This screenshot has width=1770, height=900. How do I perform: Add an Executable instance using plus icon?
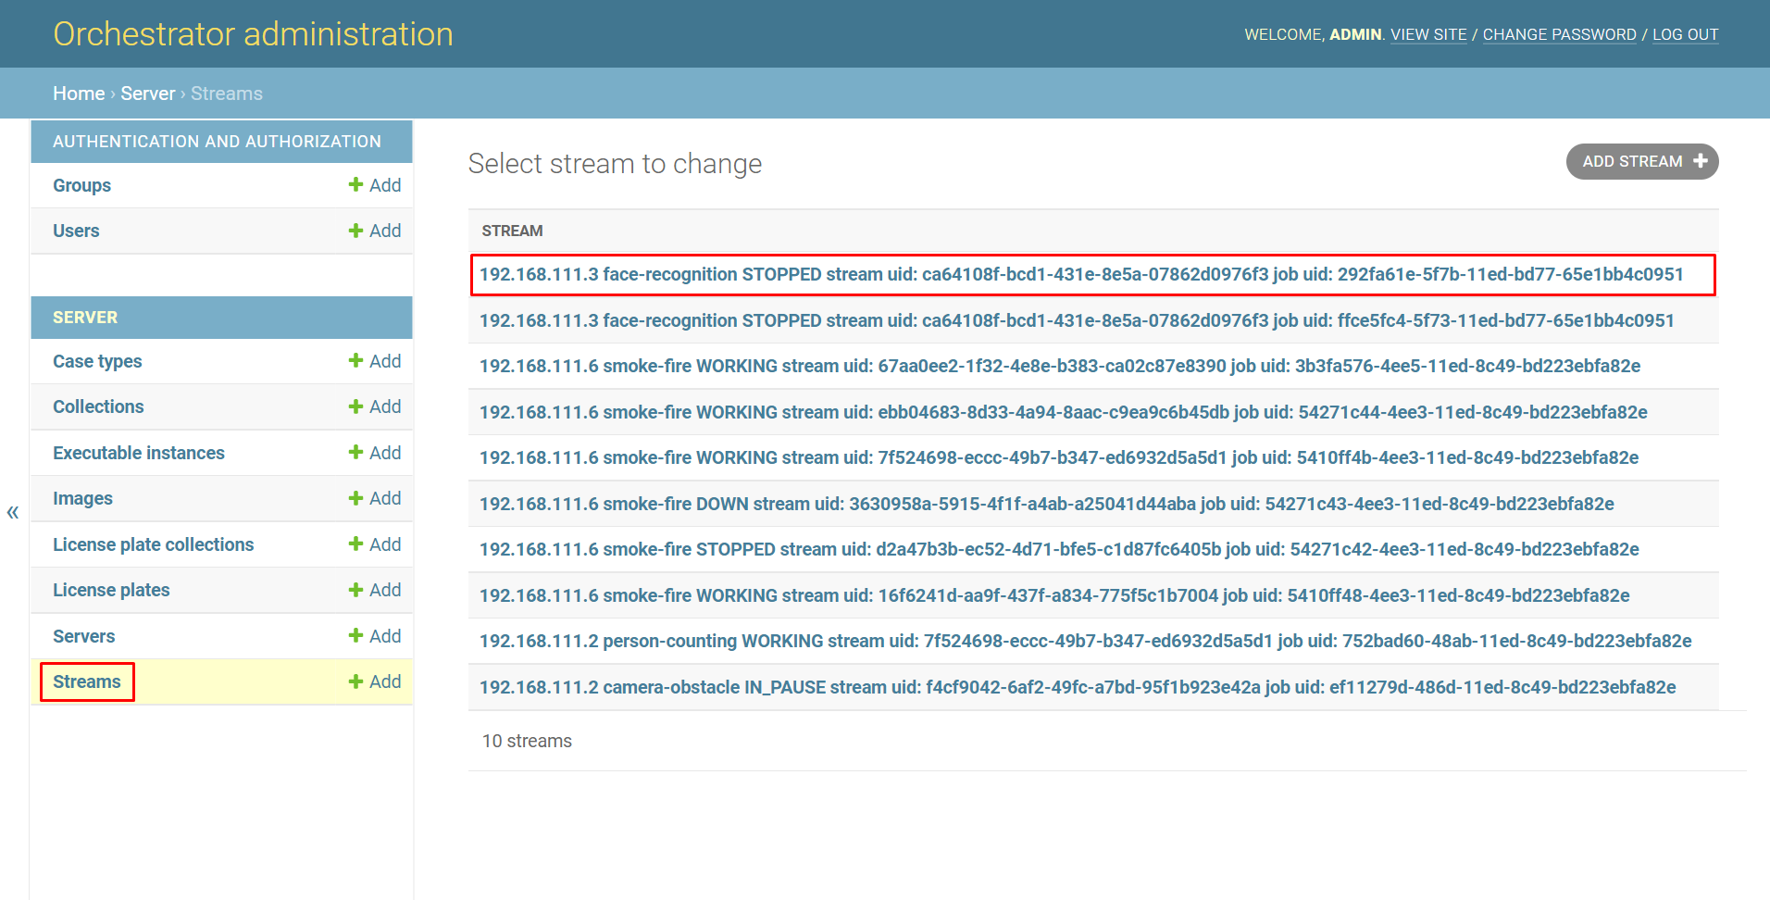[355, 453]
